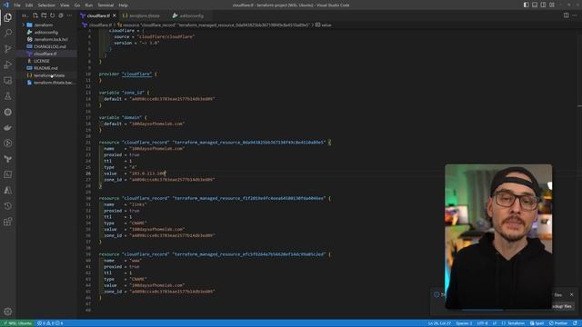Refresh the Explorer file tree
582x327 pixels.
point(53,15)
